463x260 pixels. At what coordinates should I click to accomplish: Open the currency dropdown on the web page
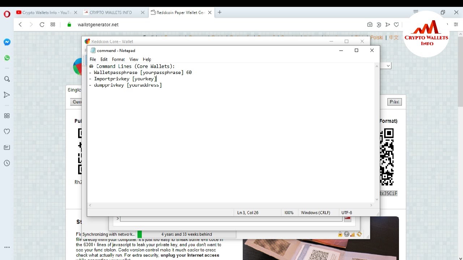(x=388, y=66)
